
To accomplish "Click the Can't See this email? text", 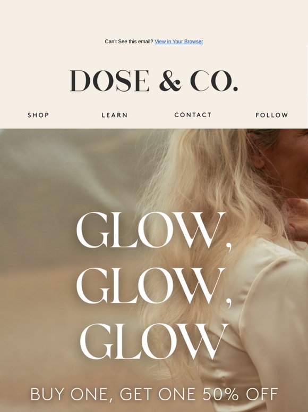I will click(129, 42).
